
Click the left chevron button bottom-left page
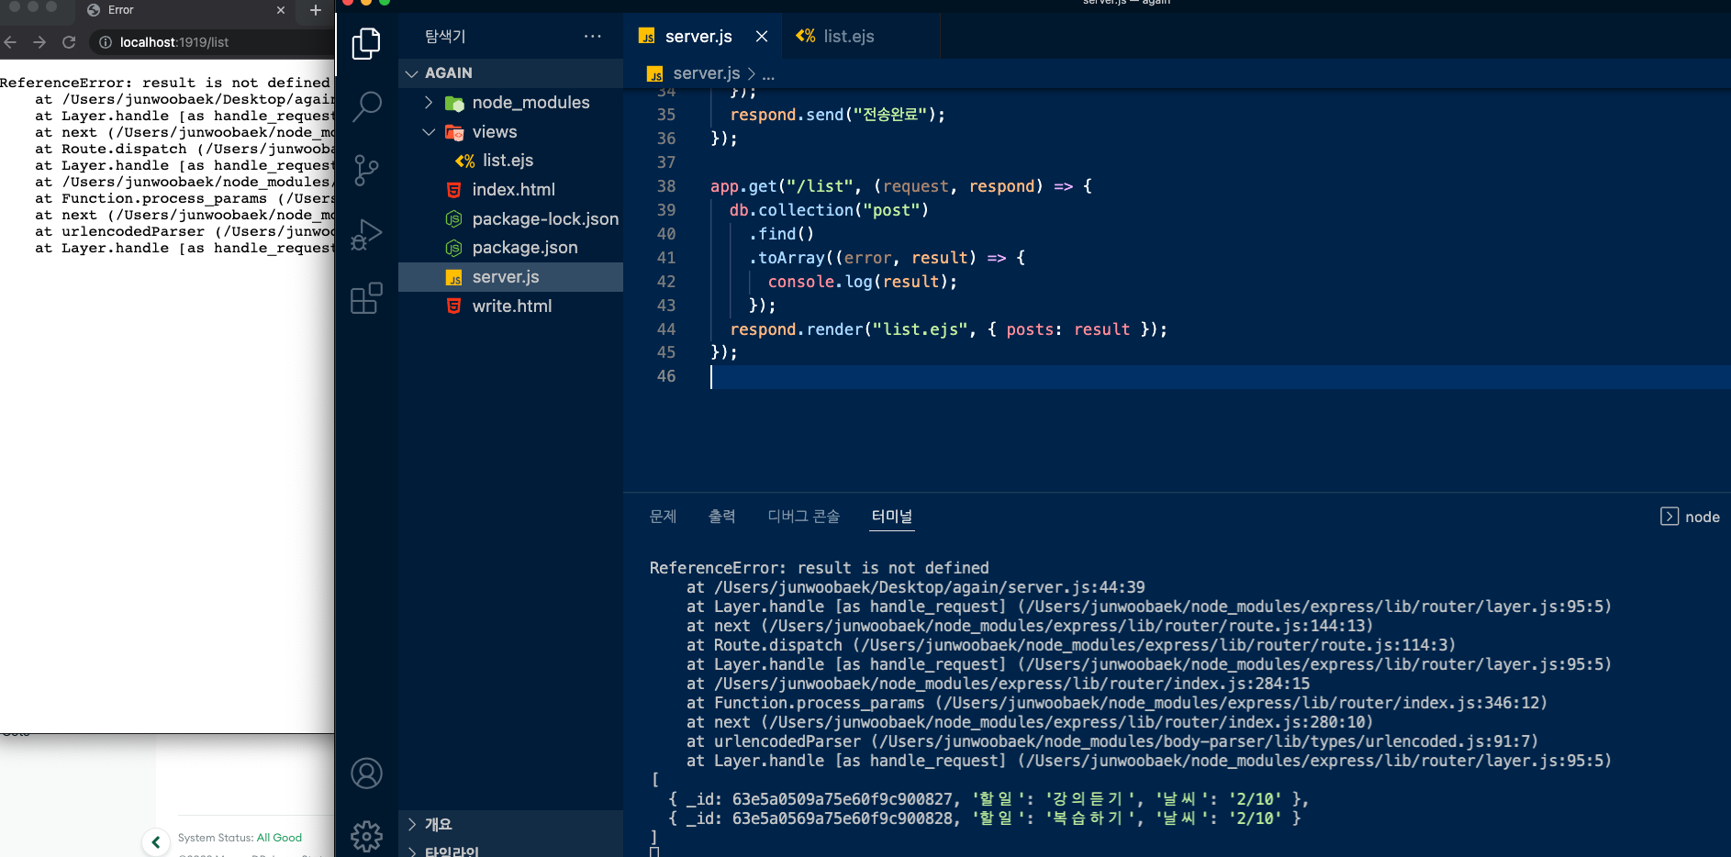[x=155, y=841]
